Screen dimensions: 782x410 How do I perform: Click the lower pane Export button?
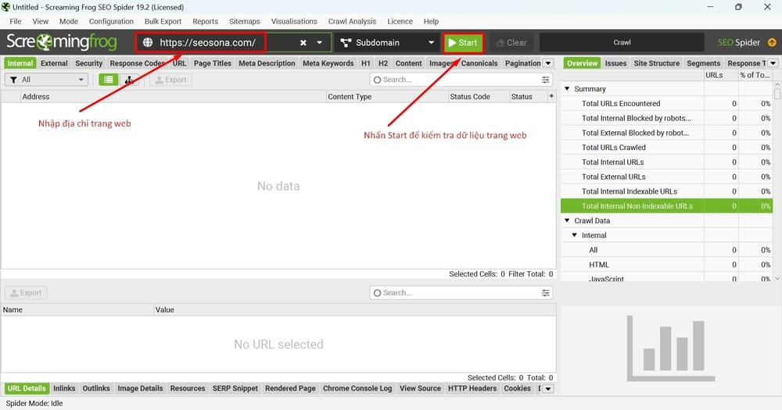click(26, 293)
